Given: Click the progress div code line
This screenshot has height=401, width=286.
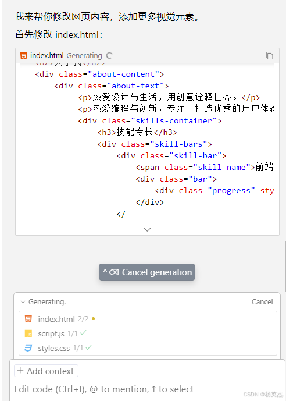Looking at the screenshot, I should 214,190.
